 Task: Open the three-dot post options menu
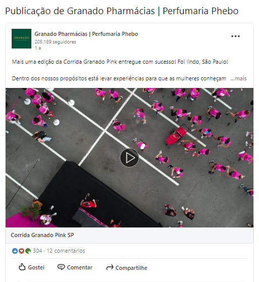pos(235,36)
